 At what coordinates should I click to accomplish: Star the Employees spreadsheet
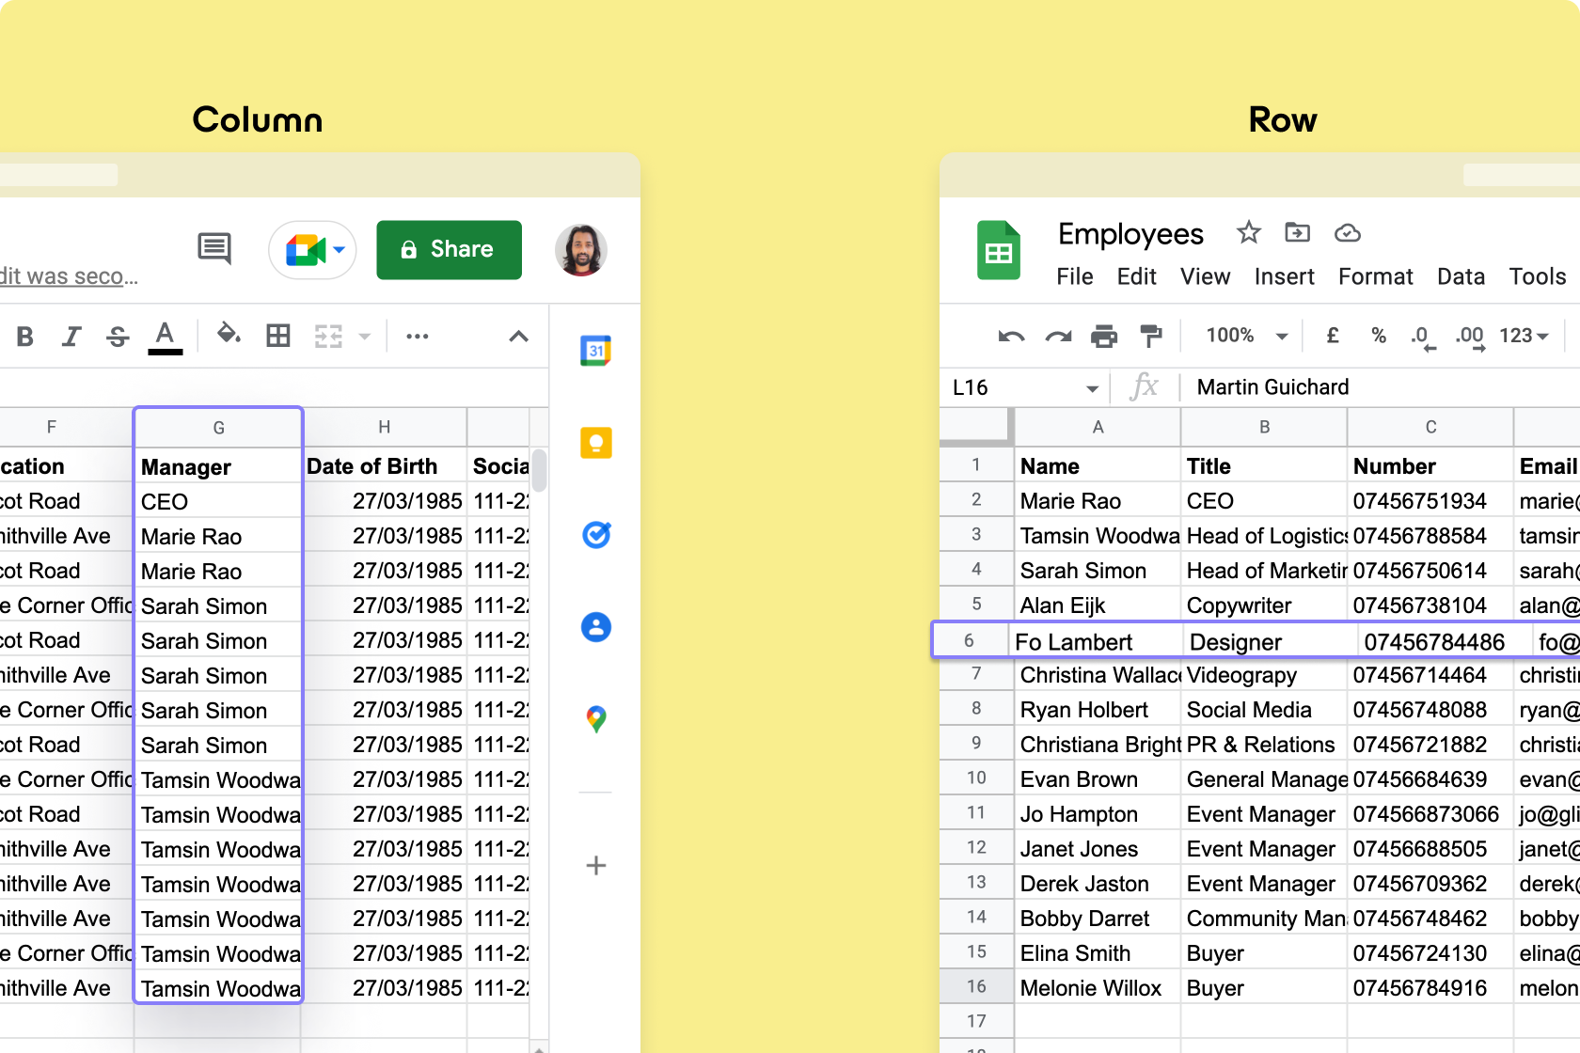coord(1248,233)
